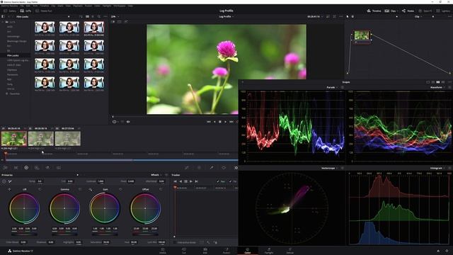Screen dimensions: 453x255
Task: Select the node graph pointer tool
Action: coord(348,17)
